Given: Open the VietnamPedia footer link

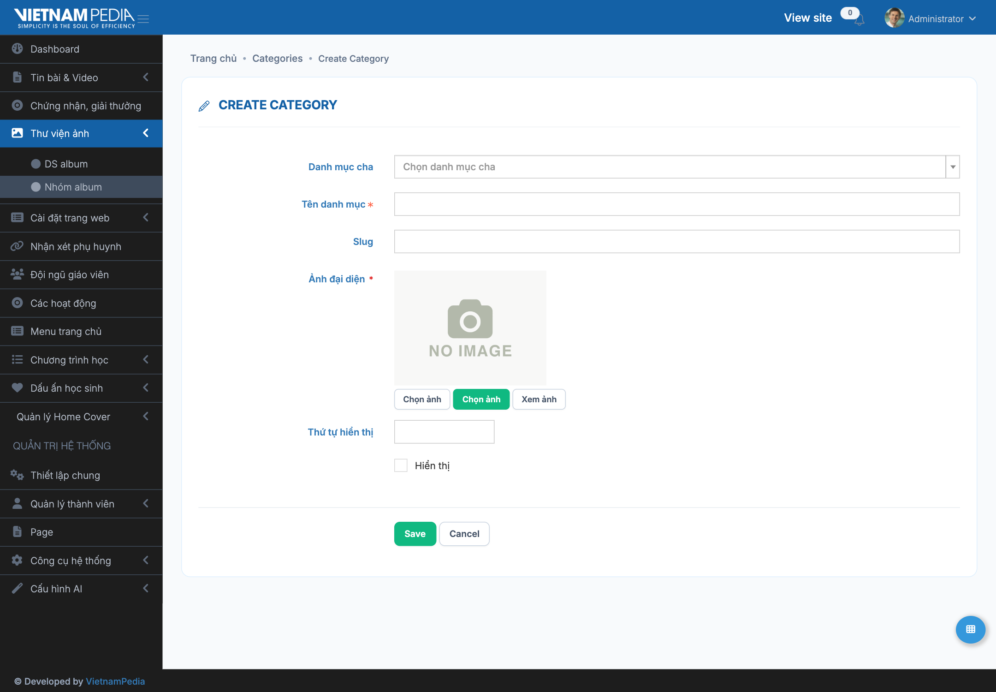Looking at the screenshot, I should click(x=115, y=681).
